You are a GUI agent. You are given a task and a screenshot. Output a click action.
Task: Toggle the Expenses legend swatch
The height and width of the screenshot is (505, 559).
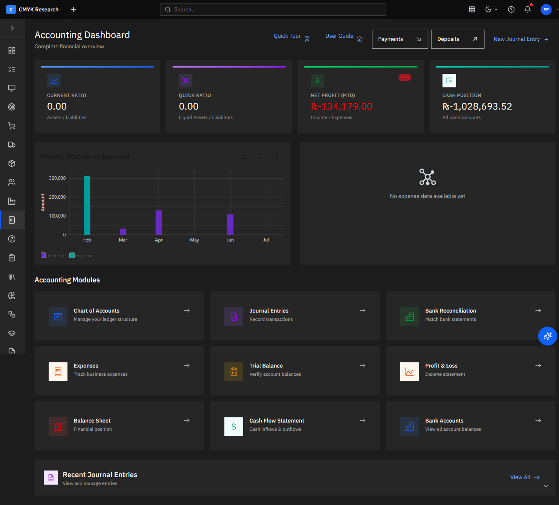[72, 255]
